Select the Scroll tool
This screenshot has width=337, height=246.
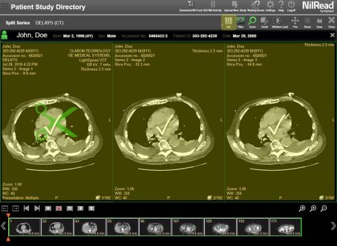(x=264, y=23)
